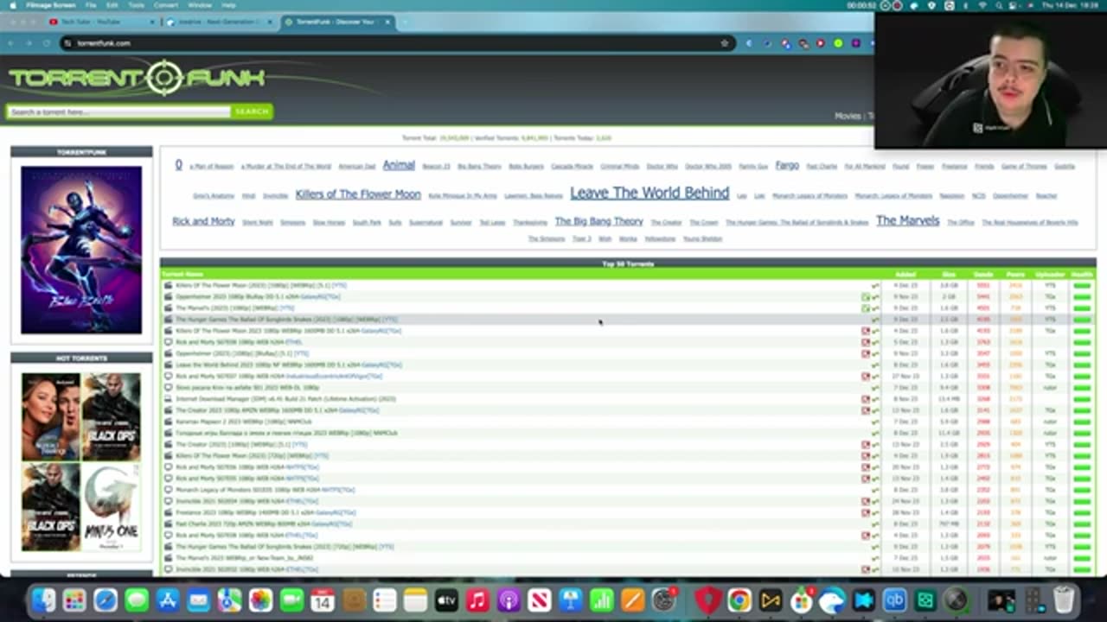Open The Big Bang Theory tag

pyautogui.click(x=598, y=221)
